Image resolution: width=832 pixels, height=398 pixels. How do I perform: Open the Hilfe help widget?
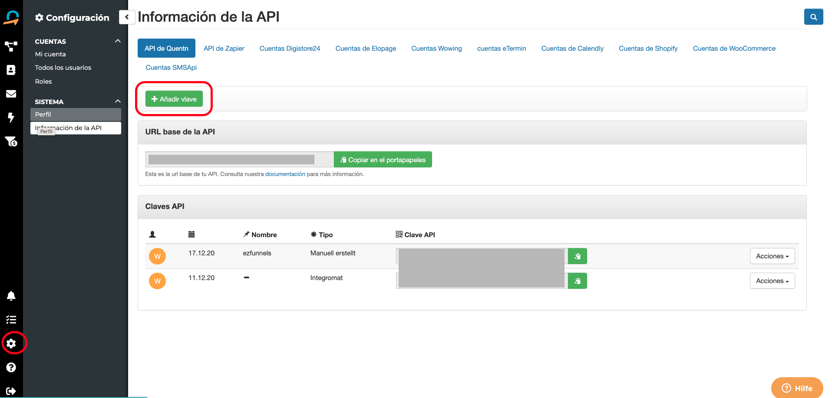pos(797,388)
